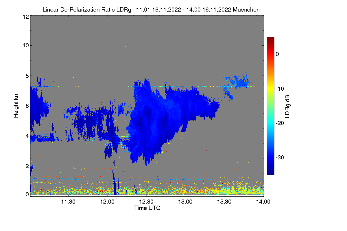Click the colorbar tick label -30
347x231 pixels.
coord(280,158)
